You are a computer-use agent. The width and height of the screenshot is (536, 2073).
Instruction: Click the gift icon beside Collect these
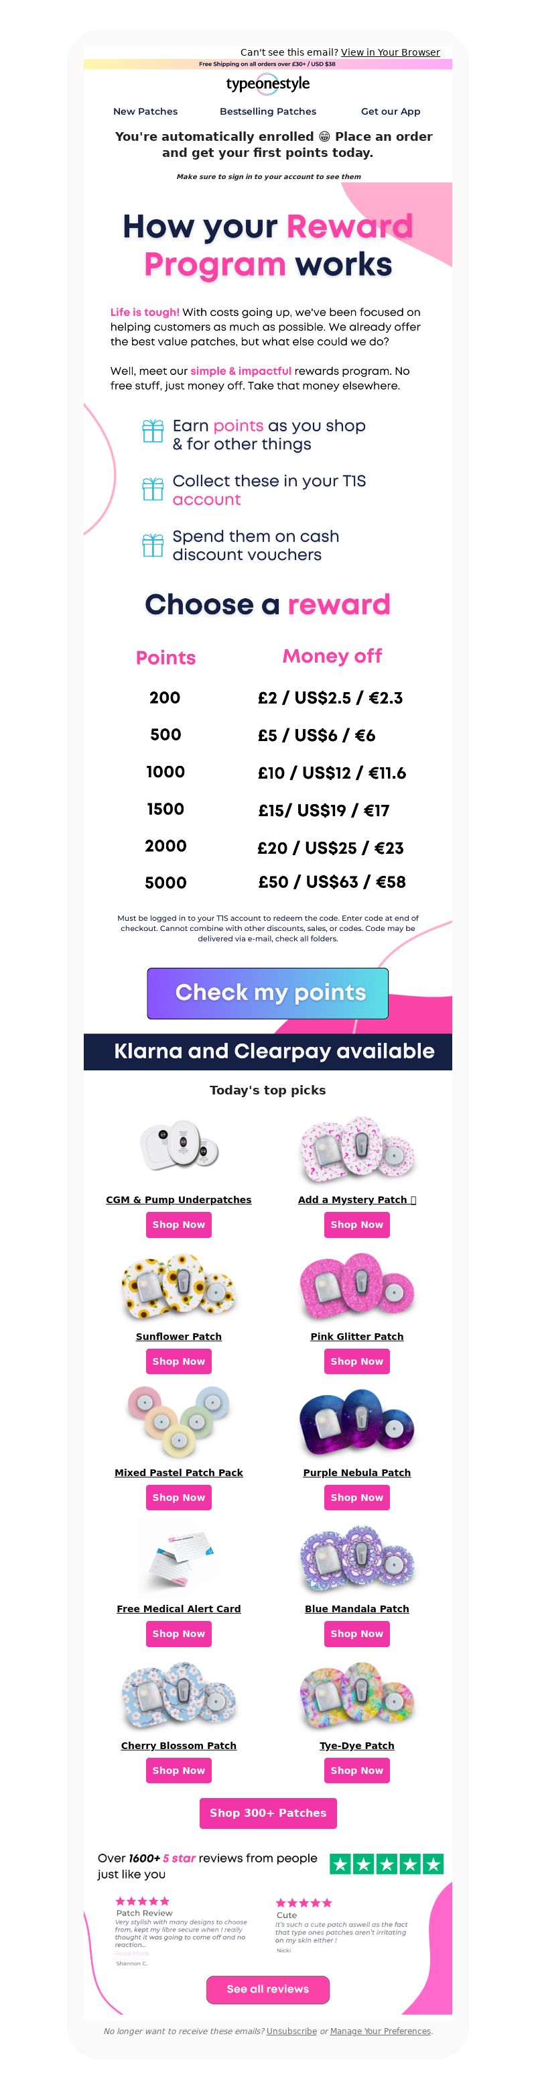click(153, 488)
